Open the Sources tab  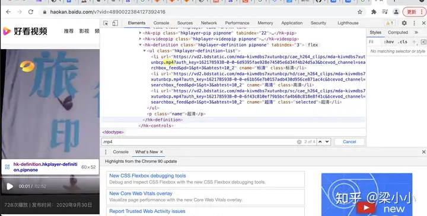(185, 23)
